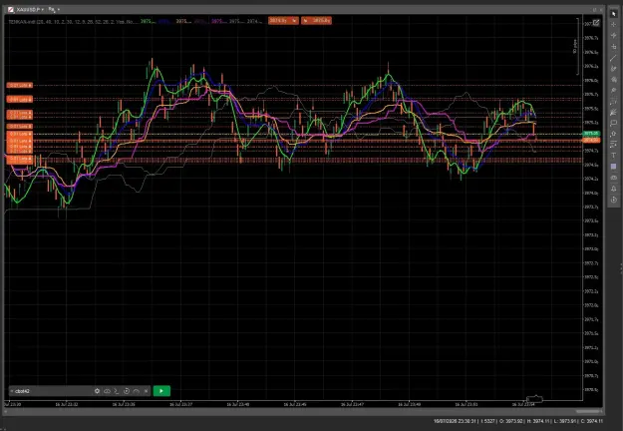Select the arrow marker tool
The image size is (623, 431).
coord(613,134)
